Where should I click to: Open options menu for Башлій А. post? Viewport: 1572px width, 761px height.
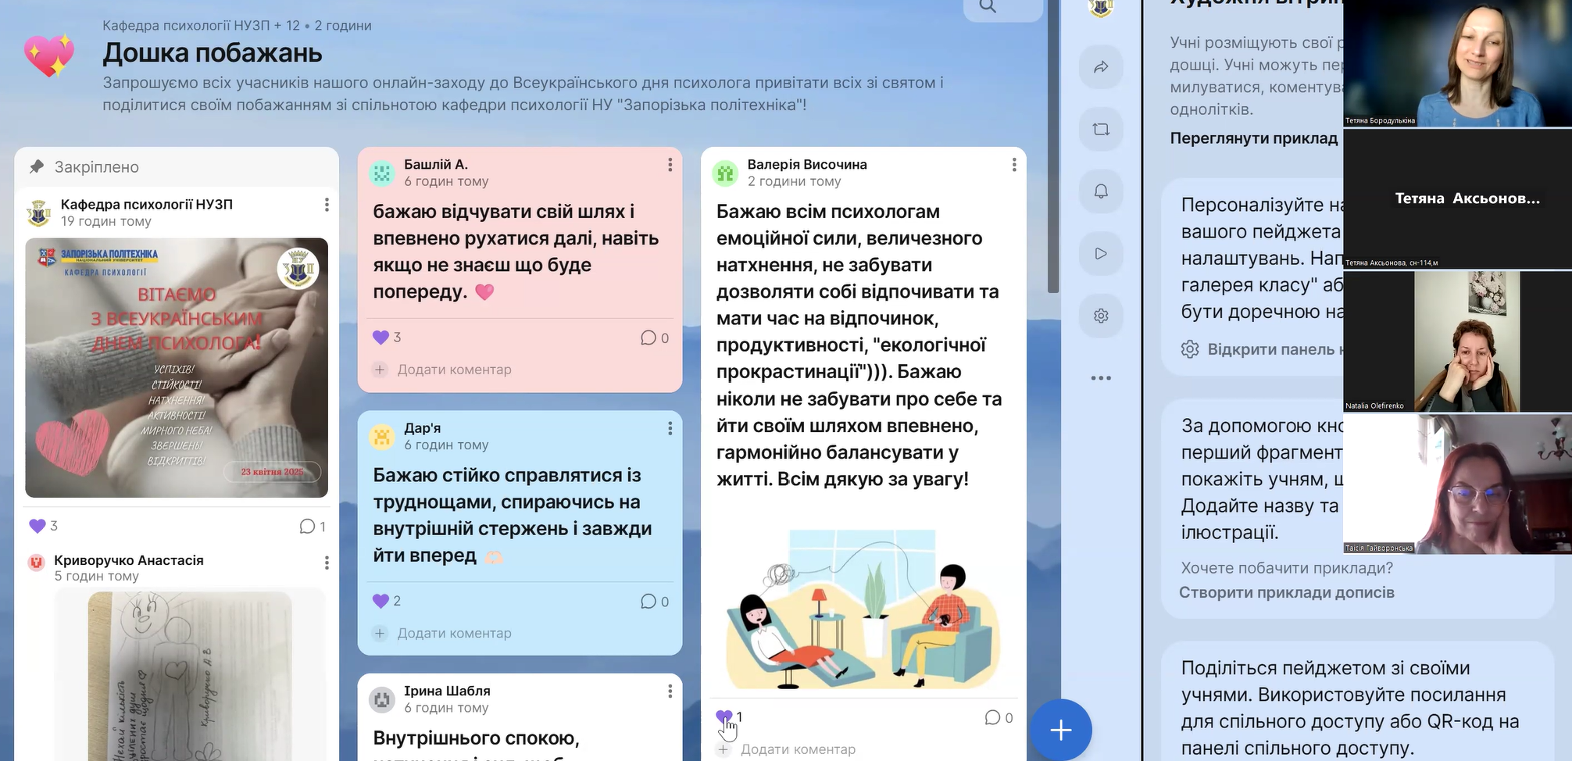(x=670, y=165)
